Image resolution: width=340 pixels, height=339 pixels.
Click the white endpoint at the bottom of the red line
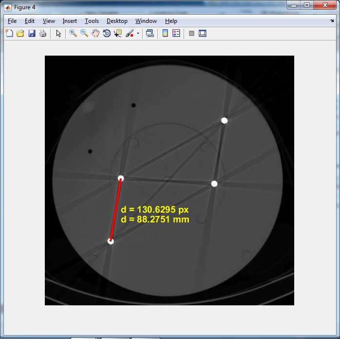tap(111, 241)
